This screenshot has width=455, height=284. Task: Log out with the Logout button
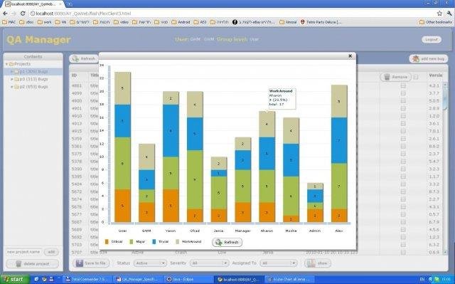pyautogui.click(x=432, y=39)
